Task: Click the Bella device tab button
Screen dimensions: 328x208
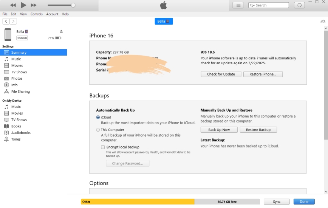Action: pyautogui.click(x=164, y=21)
